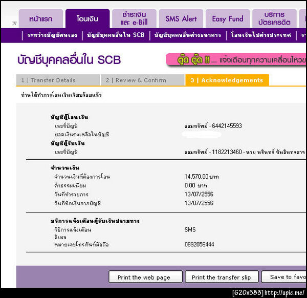Click วันที่ทำรายการ date value 13/07/2556
The width and height of the screenshot is (307, 298).
click(199, 194)
